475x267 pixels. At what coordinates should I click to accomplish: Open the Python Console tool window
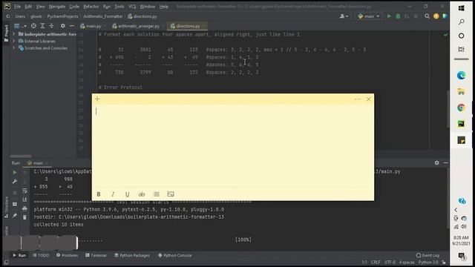point(175,255)
